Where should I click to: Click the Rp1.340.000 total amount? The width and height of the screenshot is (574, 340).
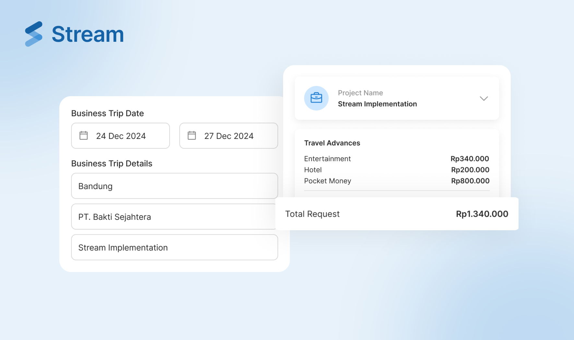tap(482, 214)
